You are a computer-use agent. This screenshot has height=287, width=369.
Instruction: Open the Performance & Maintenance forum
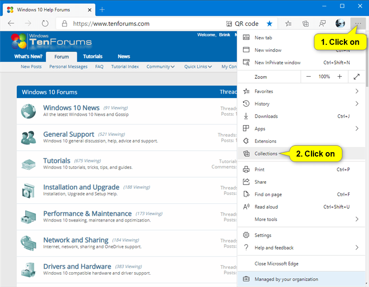click(87, 214)
